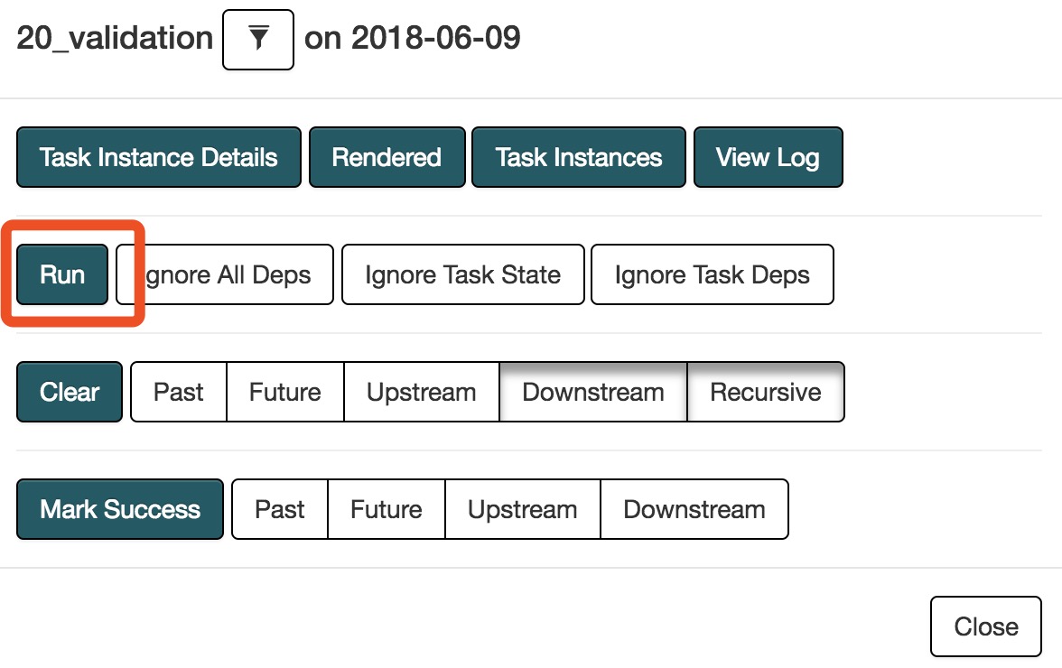Mark the task as Success
This screenshot has width=1062, height=668.
coord(119,509)
